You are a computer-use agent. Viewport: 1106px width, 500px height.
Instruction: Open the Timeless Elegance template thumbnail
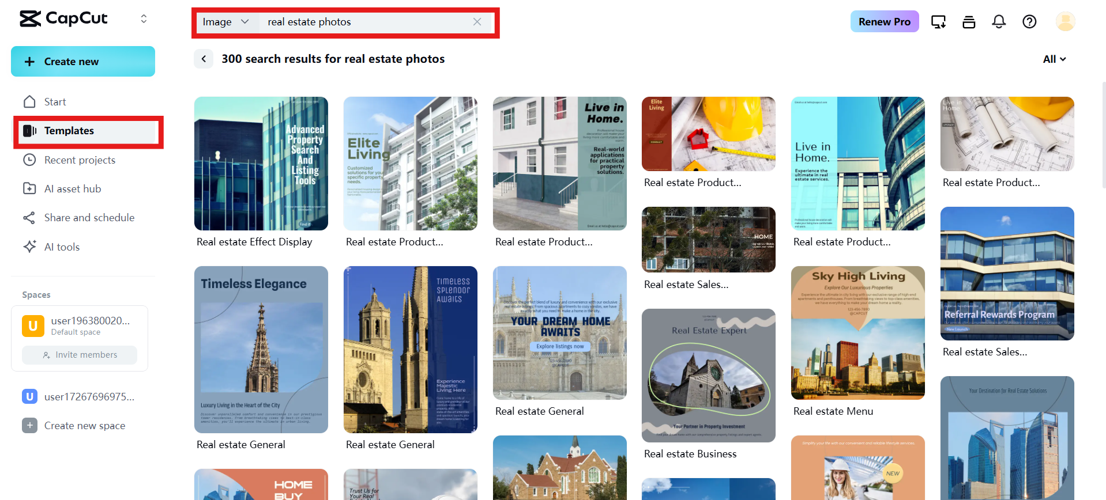pyautogui.click(x=261, y=349)
